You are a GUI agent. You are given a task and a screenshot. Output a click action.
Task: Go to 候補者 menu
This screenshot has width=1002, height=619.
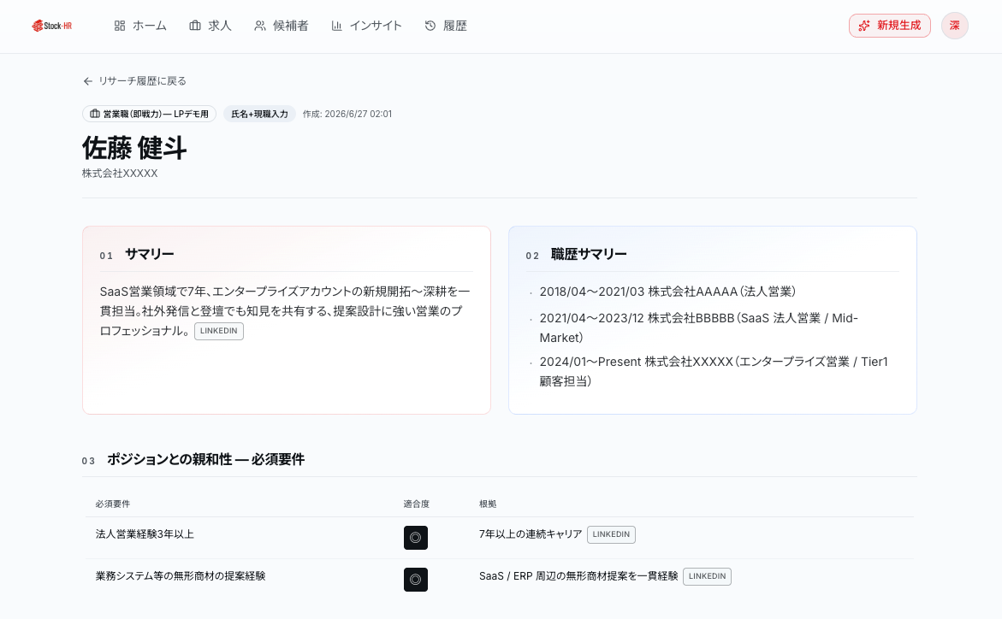coord(282,26)
